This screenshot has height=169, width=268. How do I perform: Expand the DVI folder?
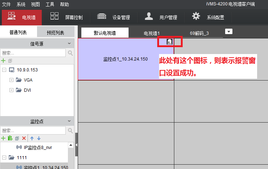point(11,90)
